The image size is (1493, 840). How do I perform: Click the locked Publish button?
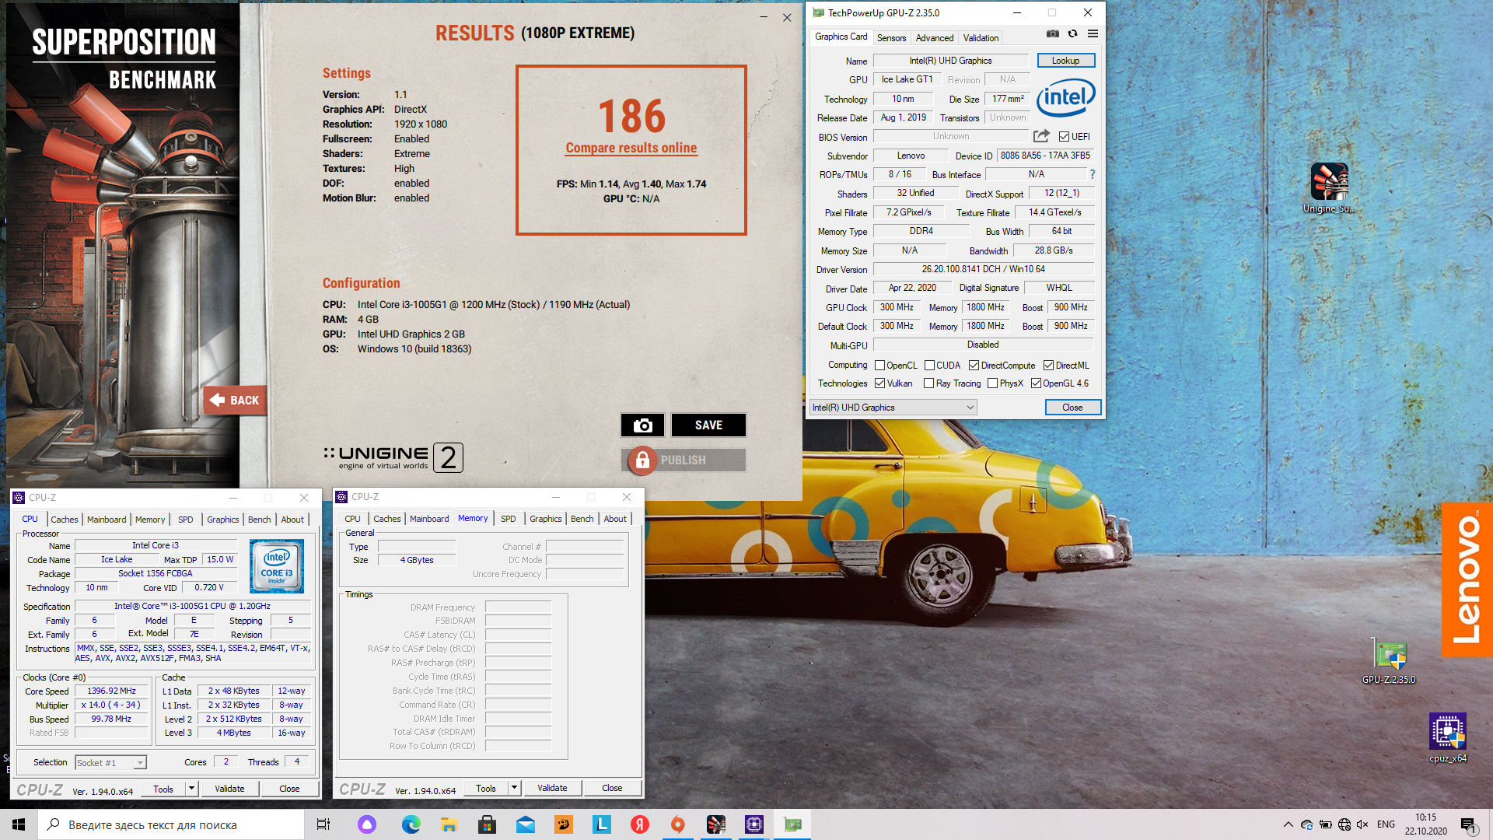coord(684,460)
